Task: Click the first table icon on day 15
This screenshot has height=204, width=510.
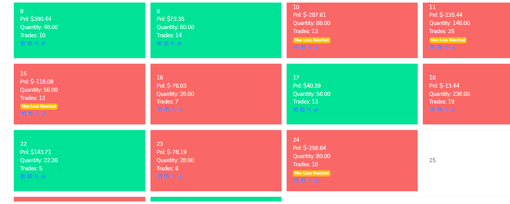Action: click(23, 114)
